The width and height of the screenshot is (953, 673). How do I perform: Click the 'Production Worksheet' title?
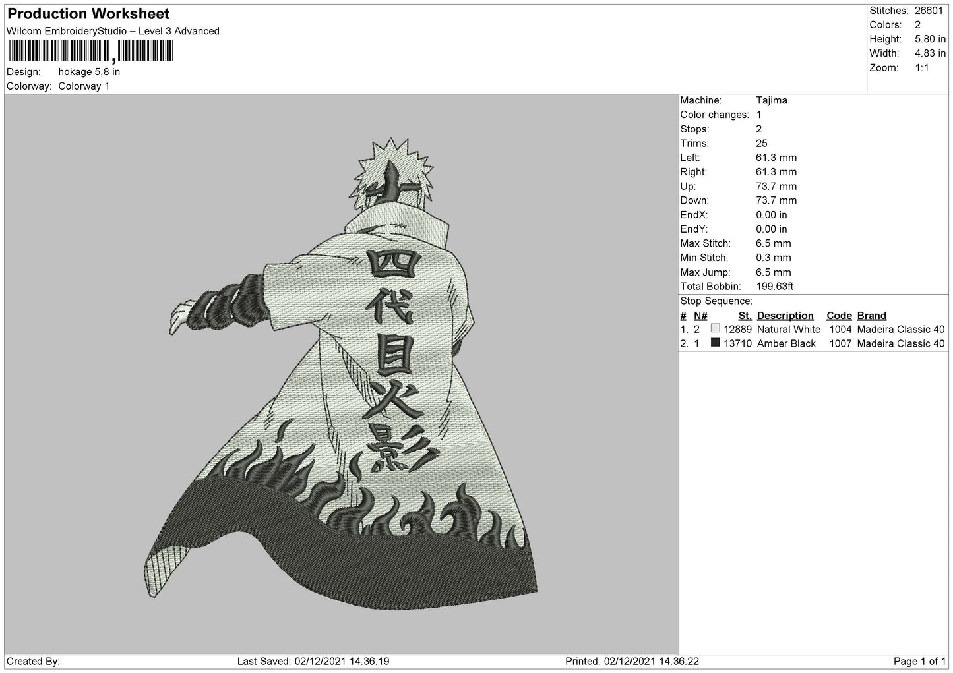pyautogui.click(x=88, y=14)
